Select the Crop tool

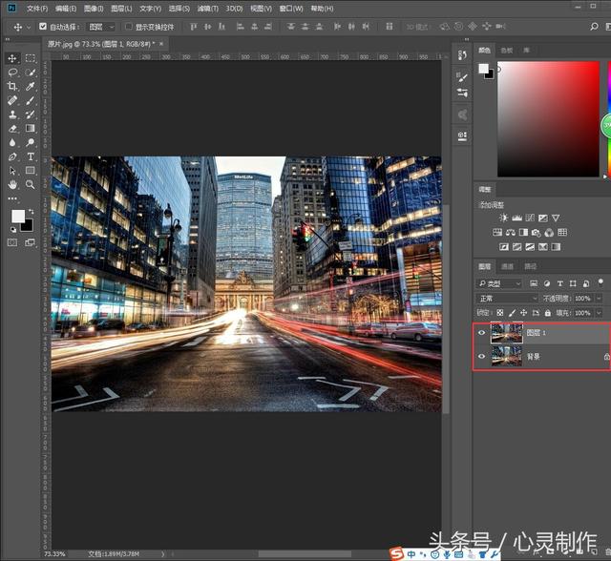click(12, 86)
